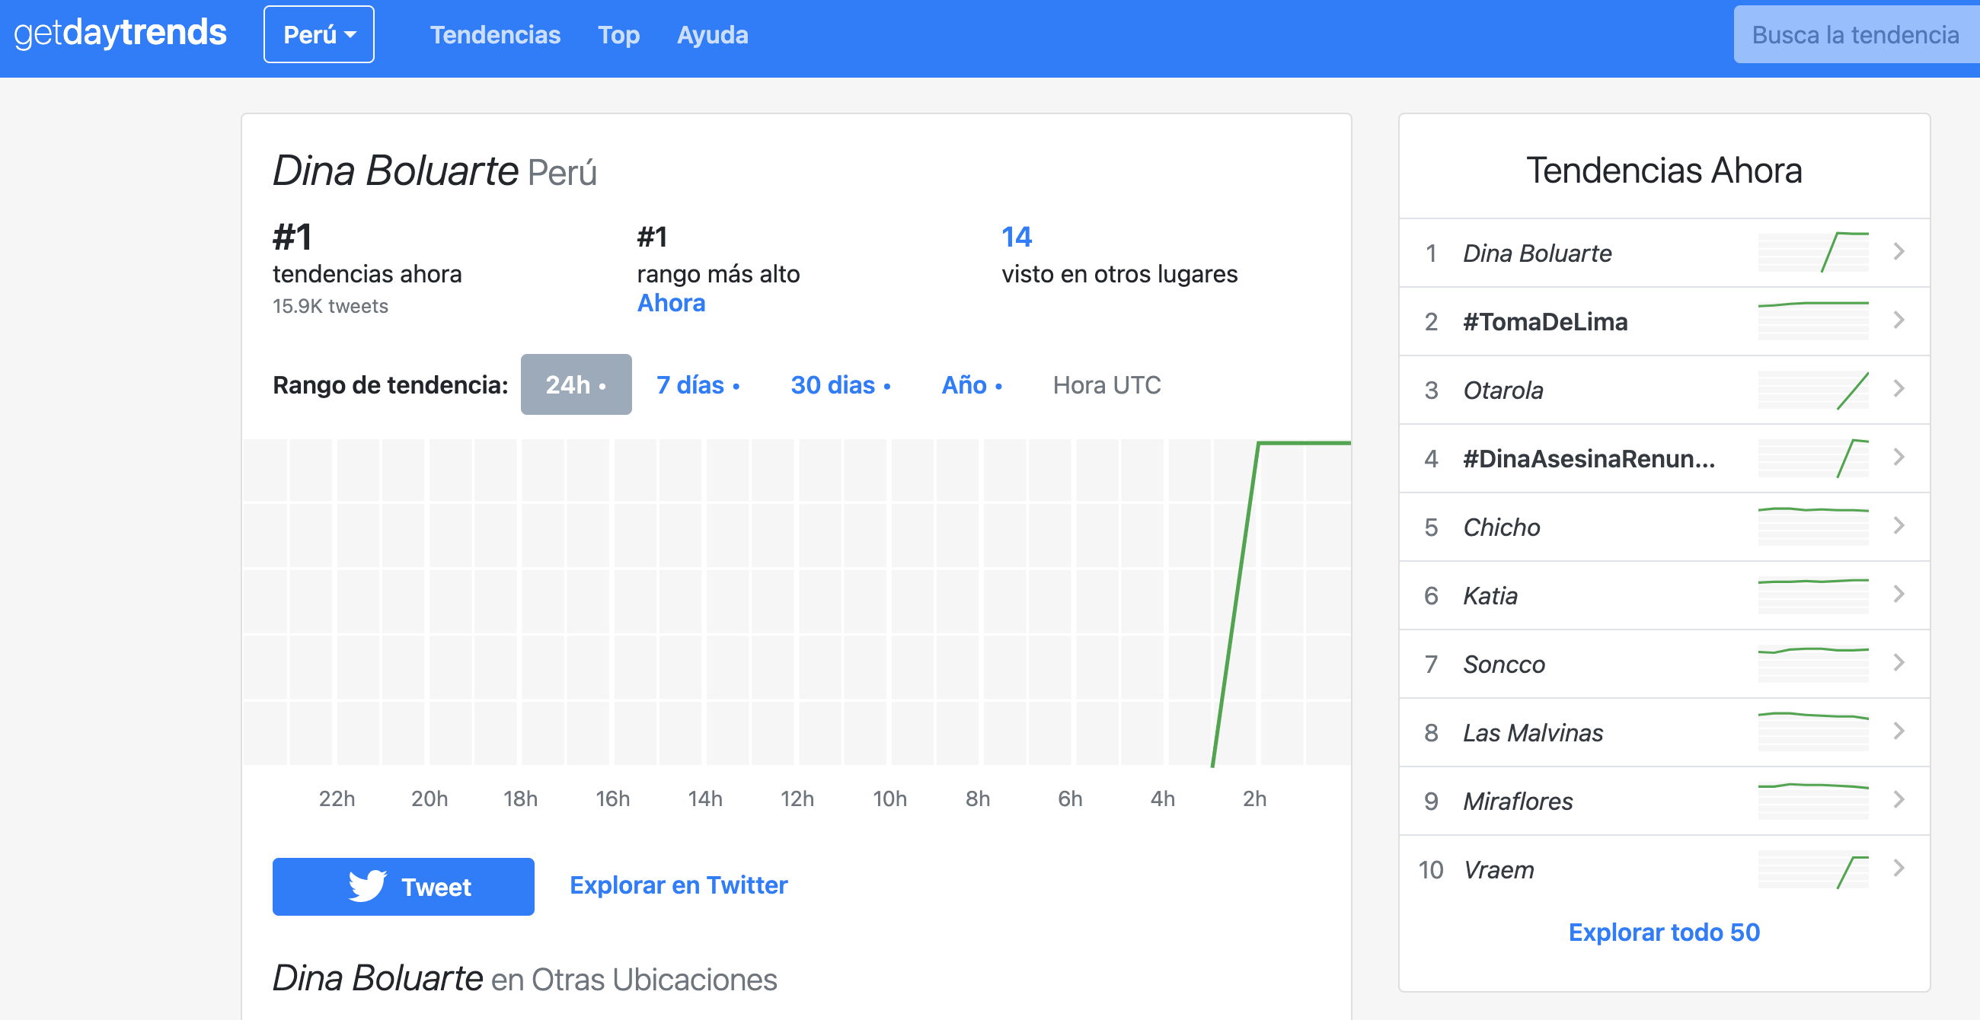
Task: Click chevron arrow beside Vraem trend
Action: (1899, 869)
